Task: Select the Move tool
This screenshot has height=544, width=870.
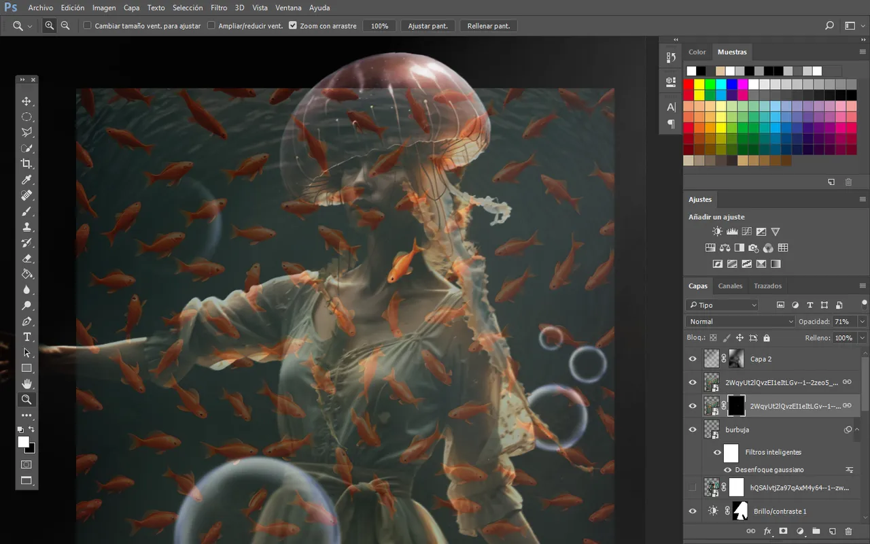Action: (x=27, y=101)
